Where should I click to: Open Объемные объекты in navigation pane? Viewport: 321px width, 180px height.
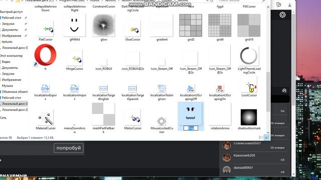[x=15, y=91]
